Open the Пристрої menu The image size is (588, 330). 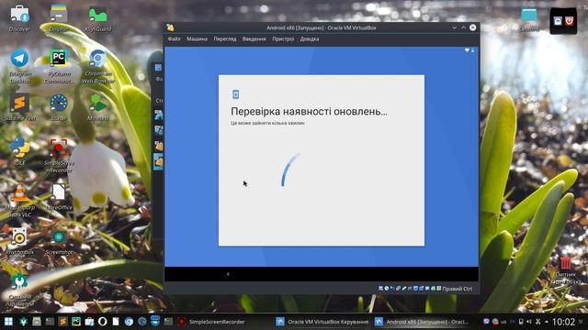pos(283,38)
